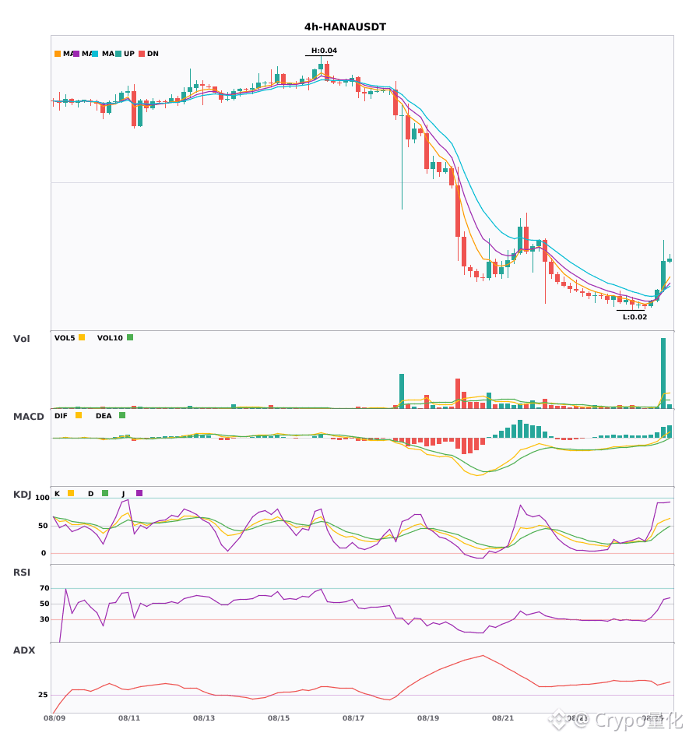The image size is (689, 740).
Task: Click the DN legend text
Action: coord(153,54)
